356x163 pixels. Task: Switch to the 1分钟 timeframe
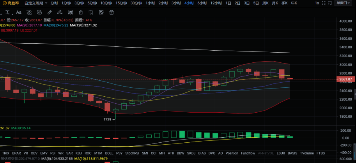click(66, 3)
